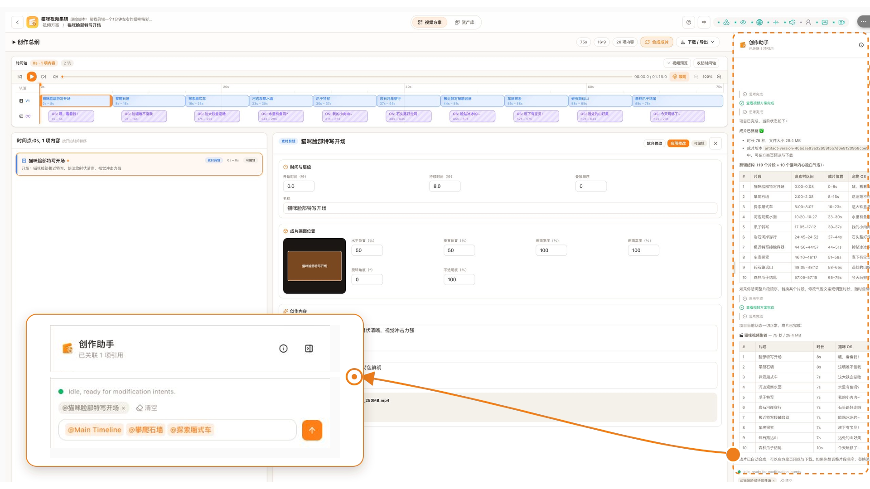This screenshot has height=489, width=870.
Task: Switch to 资产库 tab
Action: (x=464, y=22)
